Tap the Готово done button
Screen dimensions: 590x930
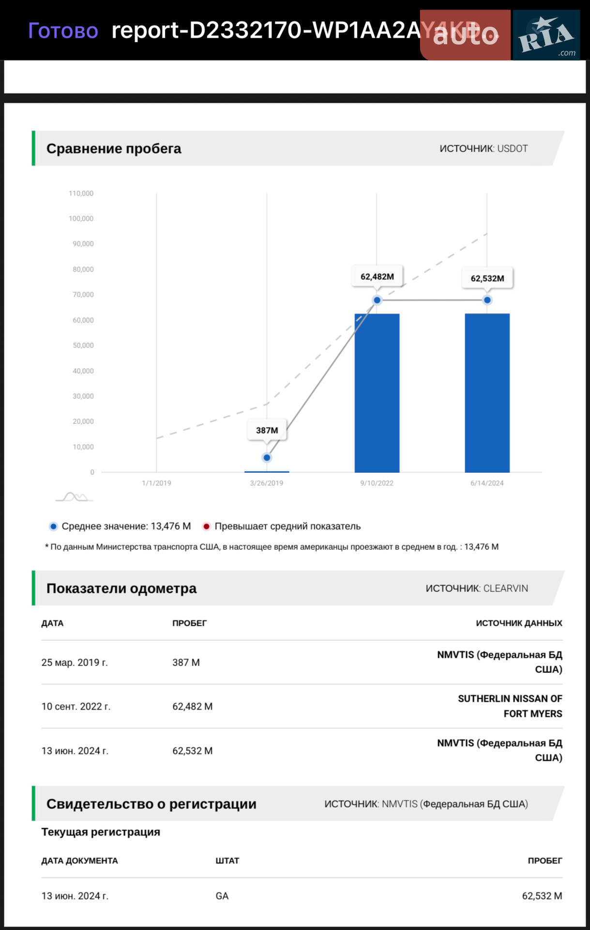click(x=63, y=31)
